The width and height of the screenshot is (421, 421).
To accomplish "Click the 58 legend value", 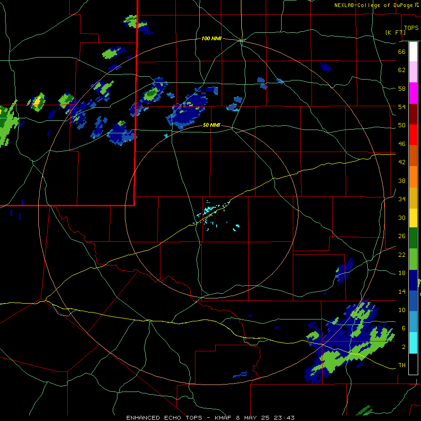I will pyautogui.click(x=402, y=88).
